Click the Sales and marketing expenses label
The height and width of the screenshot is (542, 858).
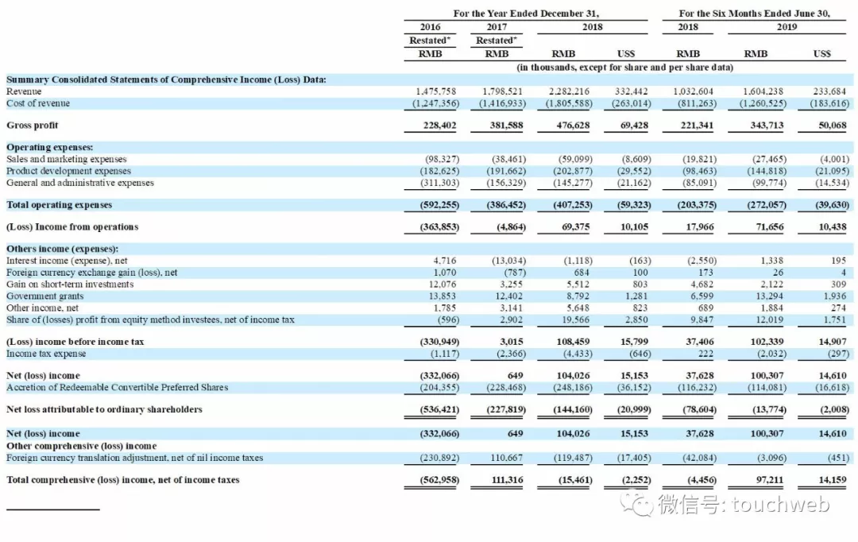[x=66, y=159]
